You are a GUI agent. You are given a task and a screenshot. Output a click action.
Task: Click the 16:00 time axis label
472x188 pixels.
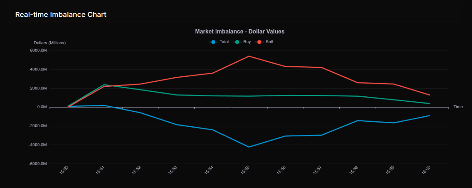426,170
